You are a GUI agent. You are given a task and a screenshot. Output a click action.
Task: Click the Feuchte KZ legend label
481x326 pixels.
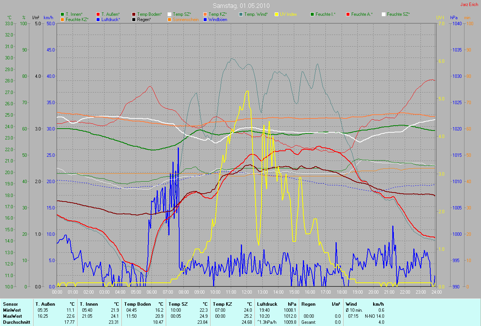(x=77, y=20)
